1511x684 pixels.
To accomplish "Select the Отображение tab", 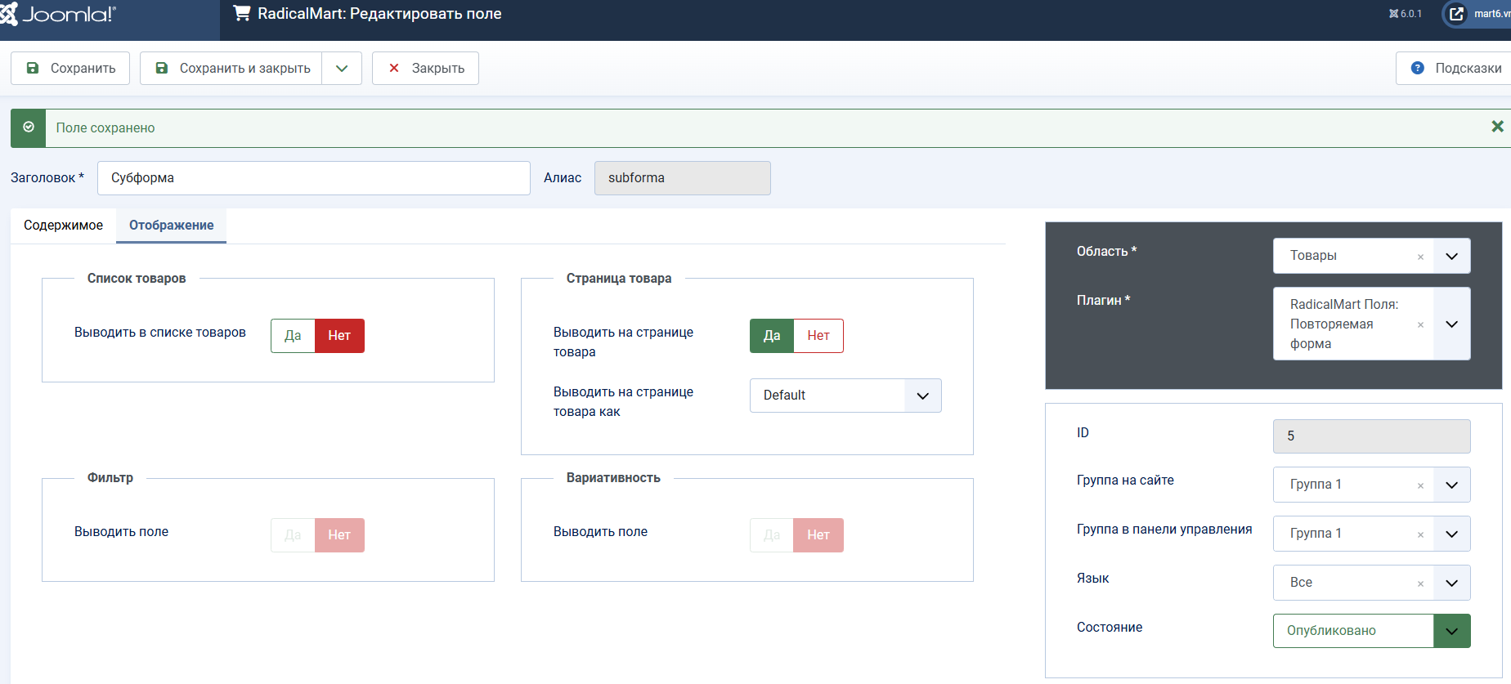I will (171, 226).
